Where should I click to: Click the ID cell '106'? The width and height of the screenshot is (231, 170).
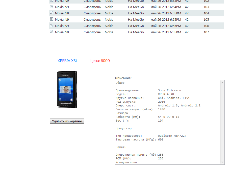pyautogui.click(x=206, y=26)
